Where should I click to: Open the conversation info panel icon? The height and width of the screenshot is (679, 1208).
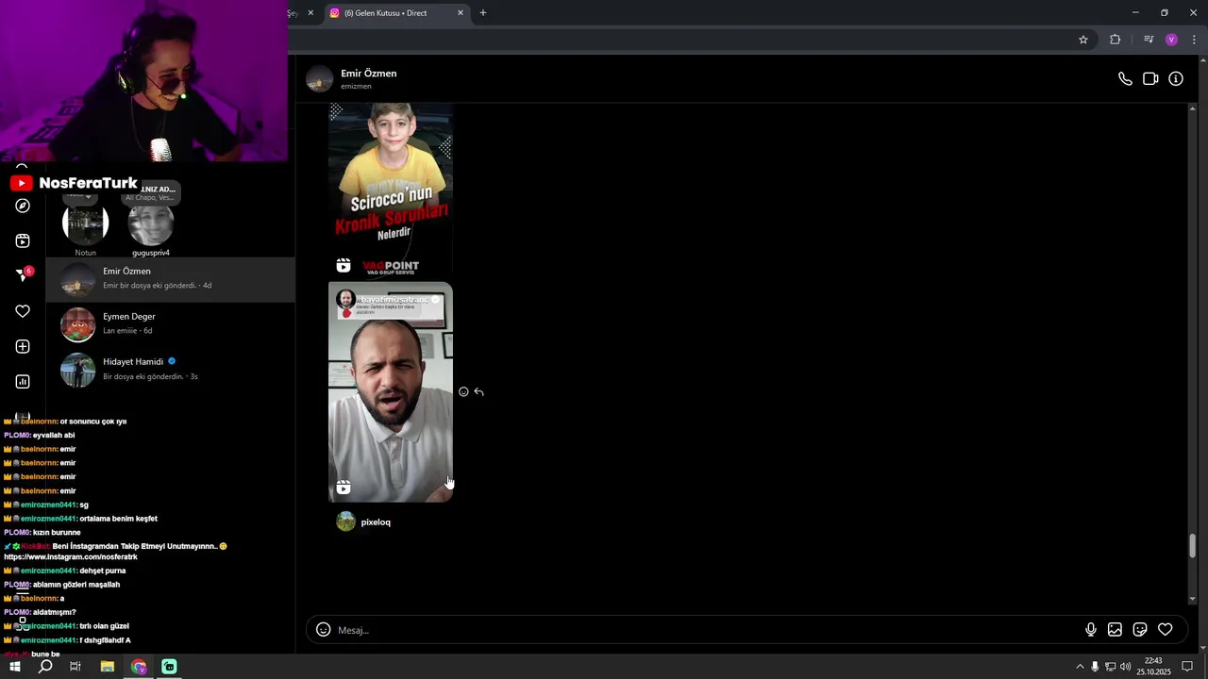1176,79
